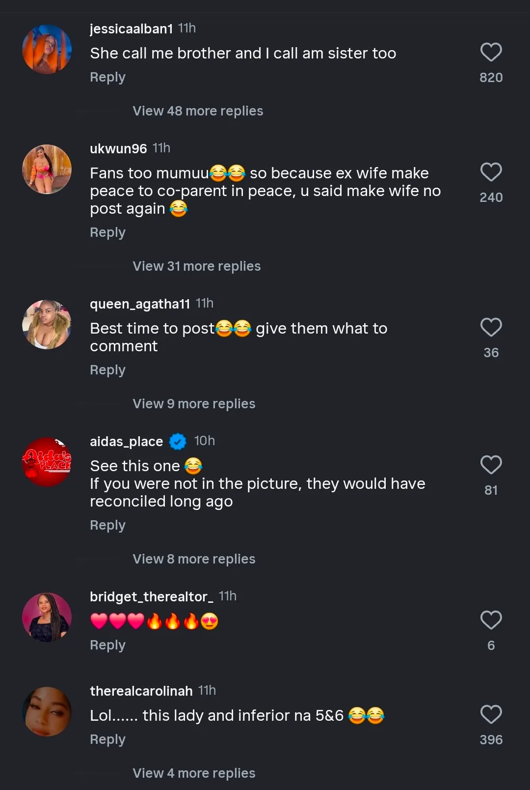Reply to ukwun96's comment

(x=107, y=232)
